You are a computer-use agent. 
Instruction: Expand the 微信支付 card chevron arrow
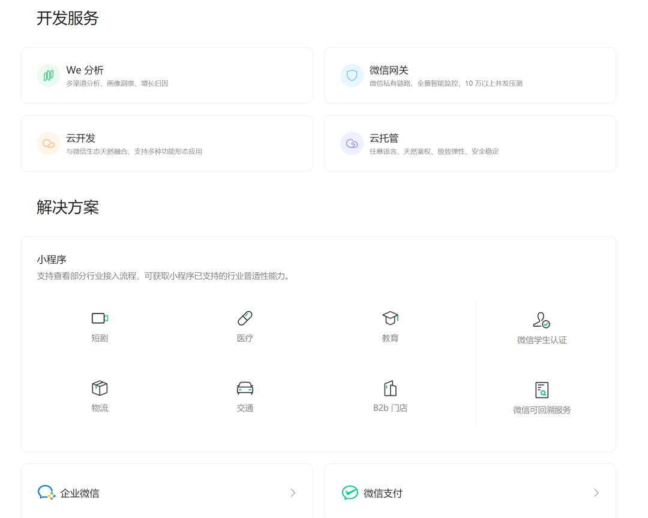pos(596,492)
